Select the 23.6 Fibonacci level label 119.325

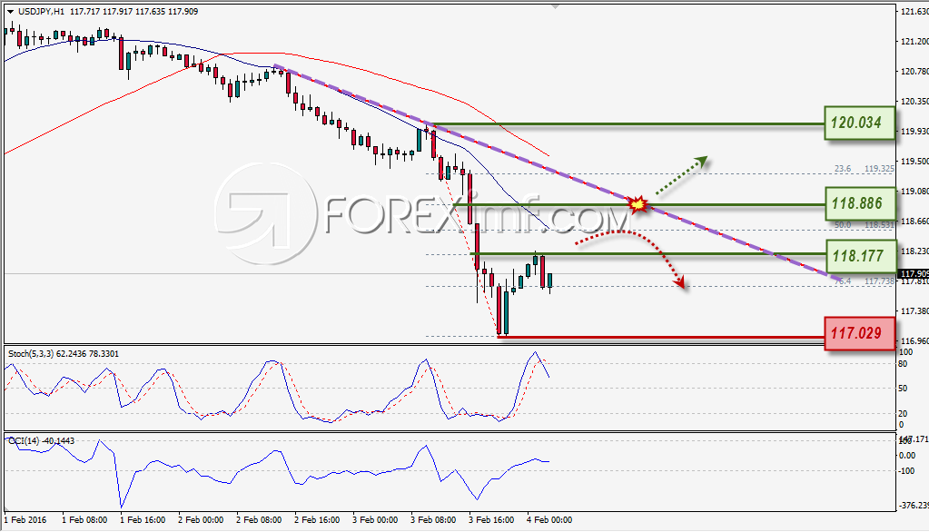[x=865, y=169]
